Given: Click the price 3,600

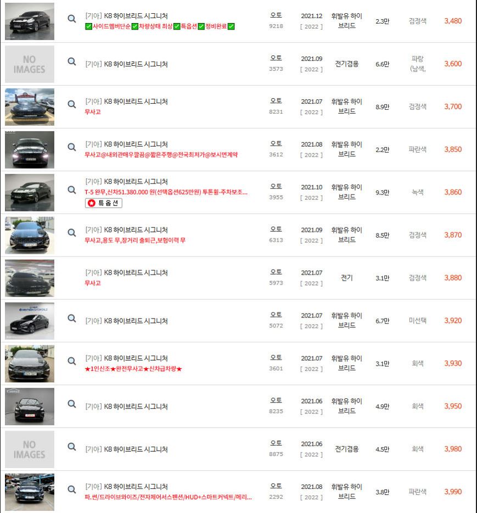Looking at the screenshot, I should pos(453,64).
